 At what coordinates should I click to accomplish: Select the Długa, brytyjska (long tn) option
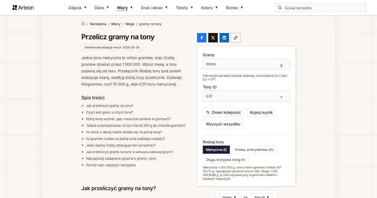pos(226,160)
